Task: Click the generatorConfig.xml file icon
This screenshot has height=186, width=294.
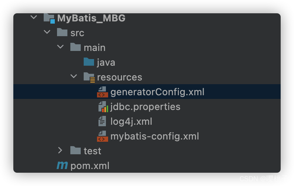Action: [103, 92]
